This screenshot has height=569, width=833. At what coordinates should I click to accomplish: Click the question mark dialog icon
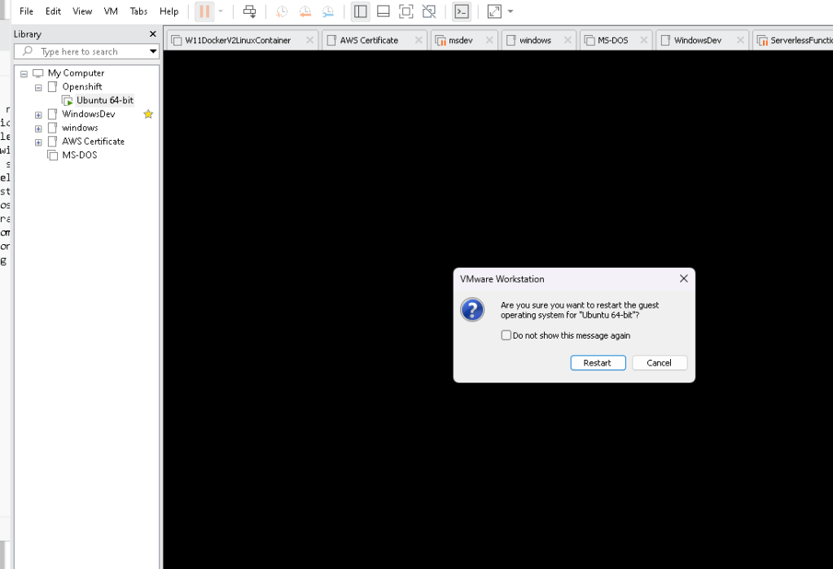click(x=471, y=310)
